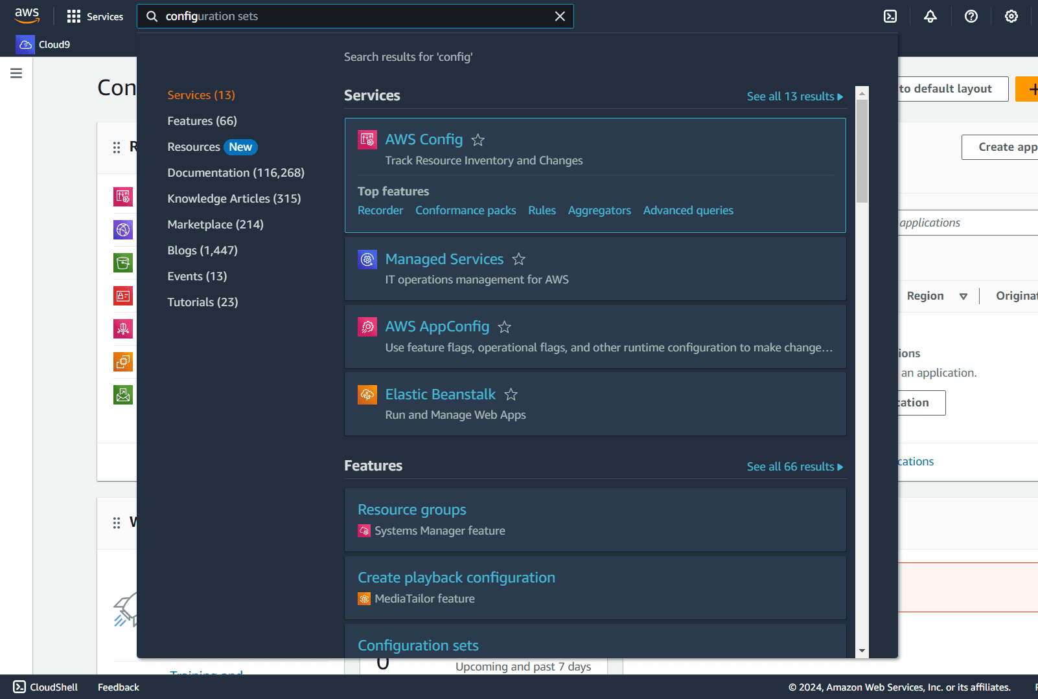This screenshot has height=699, width=1038.
Task: Toggle the hamburger side navigation
Action: pos(16,73)
